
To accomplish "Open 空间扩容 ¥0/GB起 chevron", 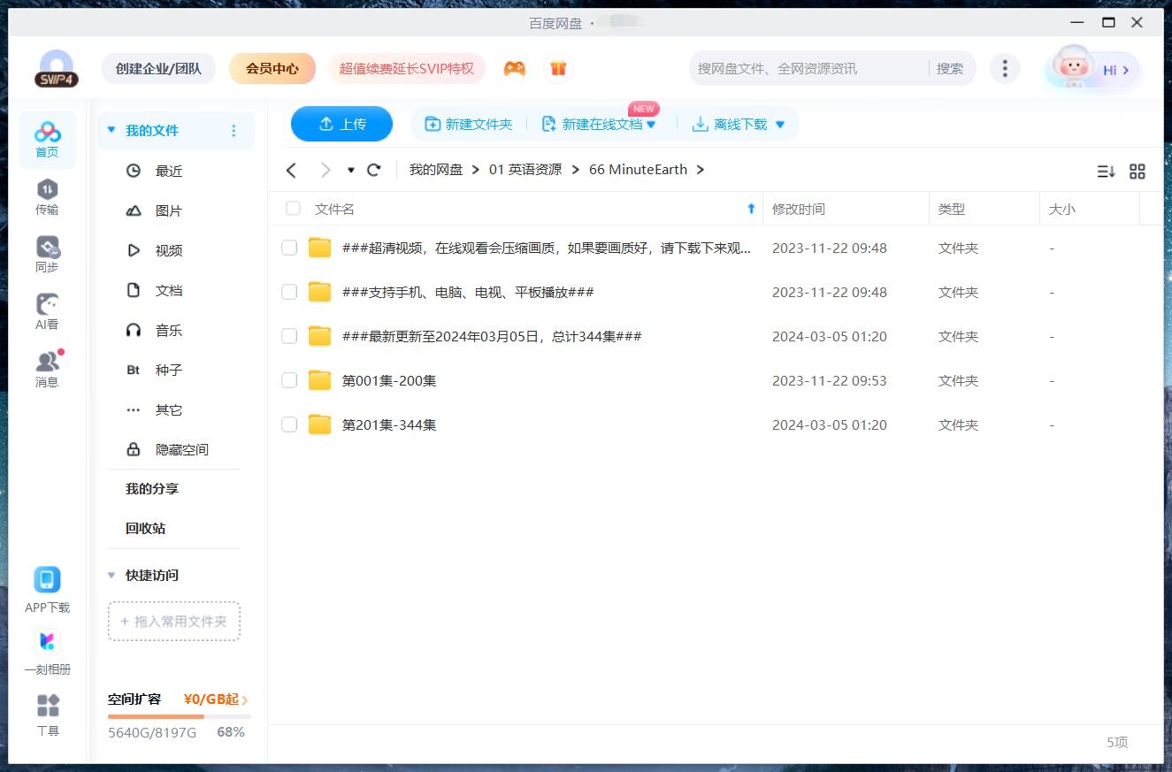I will click(245, 699).
